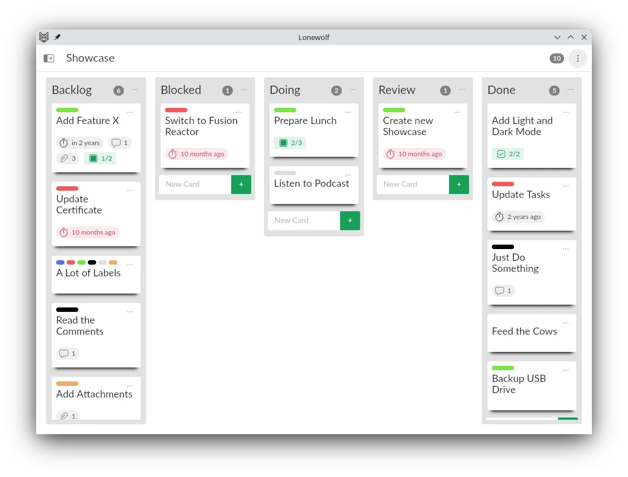Click comment badge on Read the Comments card

click(x=68, y=354)
